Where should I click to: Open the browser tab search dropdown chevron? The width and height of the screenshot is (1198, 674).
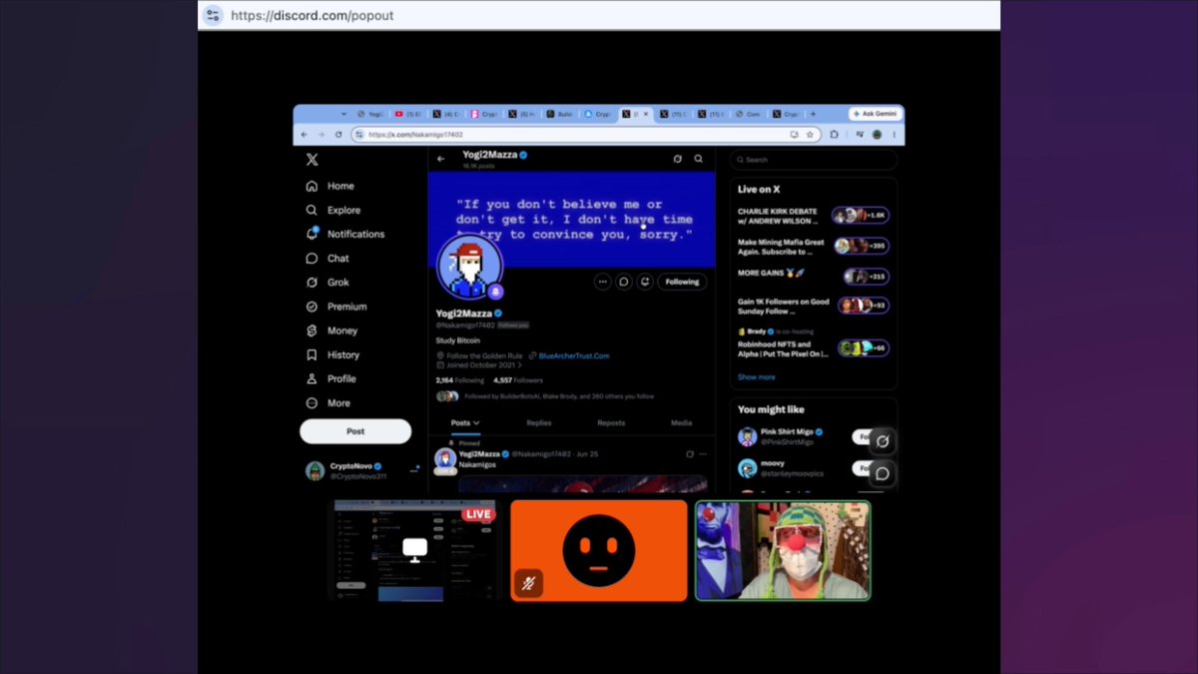[x=344, y=114]
